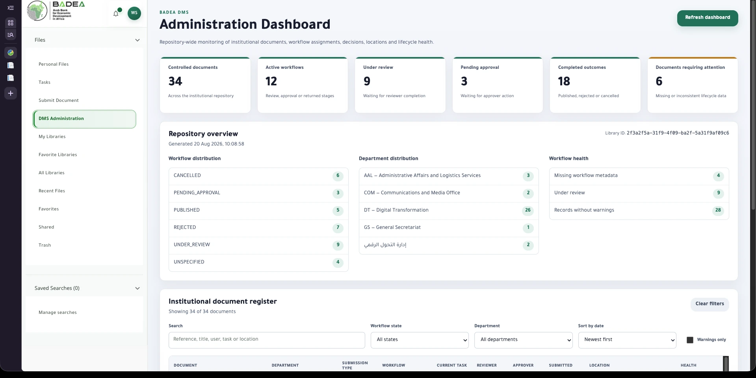
Task: Collapse the Saved Searches section chevron
Action: [137, 288]
